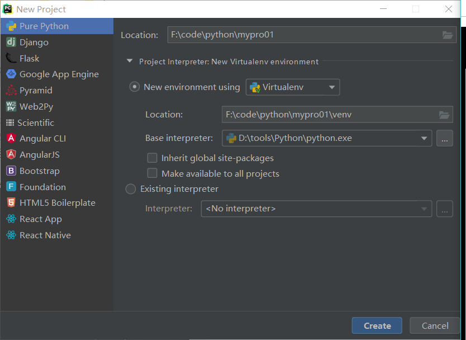The width and height of the screenshot is (466, 340).
Task: Select Angular CLI in project list
Action: pyautogui.click(x=57, y=138)
